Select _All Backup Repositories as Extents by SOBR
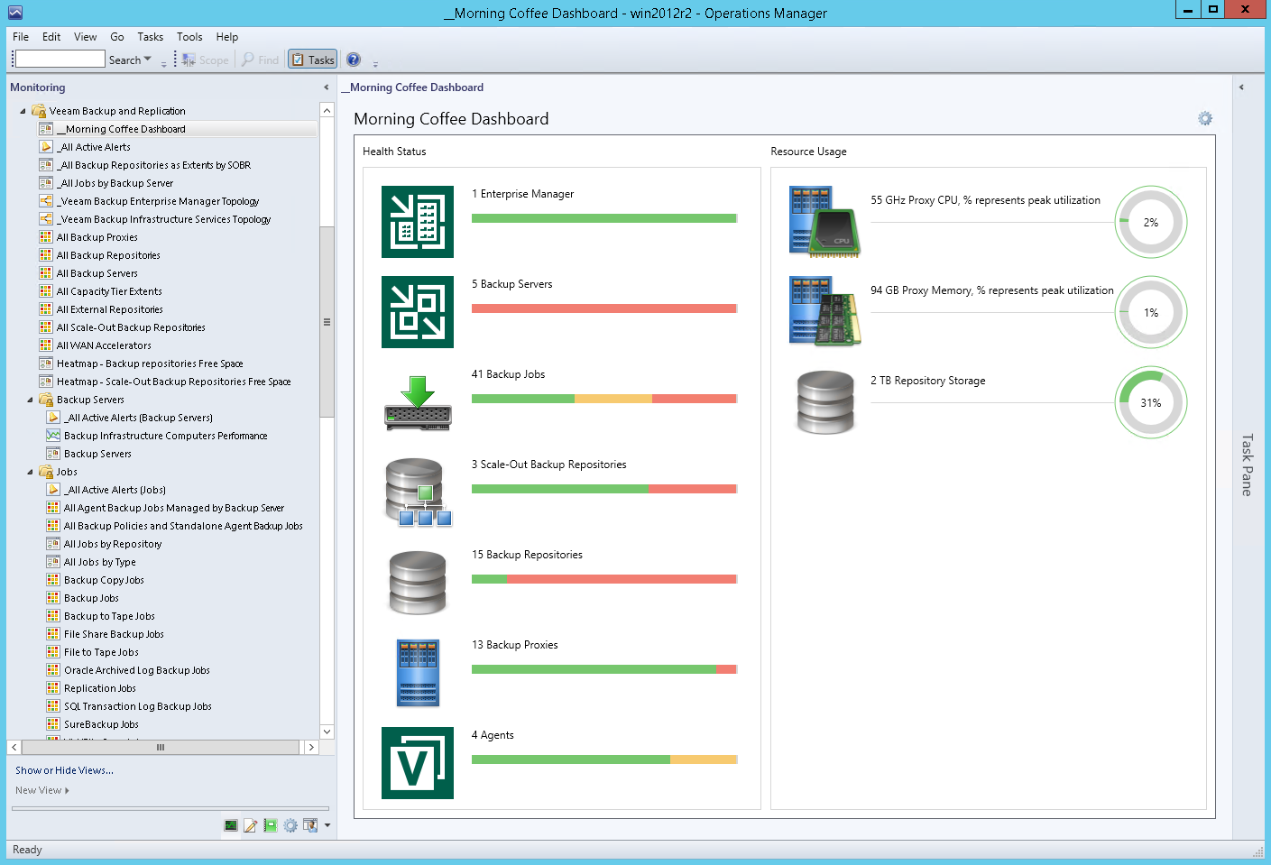This screenshot has width=1271, height=865. [x=154, y=165]
